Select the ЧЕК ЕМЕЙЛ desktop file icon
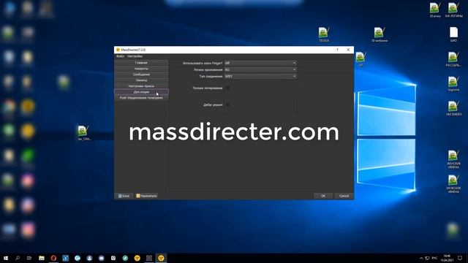The width and height of the screenshot is (468, 263). (453, 108)
